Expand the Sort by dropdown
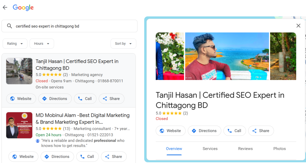Viewport: 306px width, 163px height. pos(123,44)
